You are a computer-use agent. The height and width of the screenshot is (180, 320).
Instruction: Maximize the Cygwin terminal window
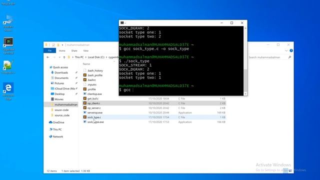click(231, 23)
